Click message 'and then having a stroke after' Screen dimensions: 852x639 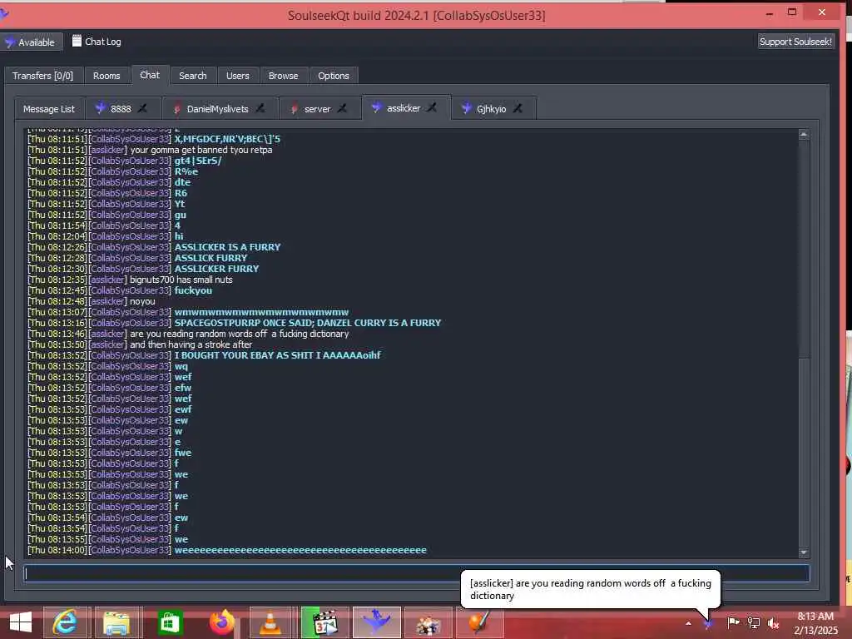(x=191, y=344)
